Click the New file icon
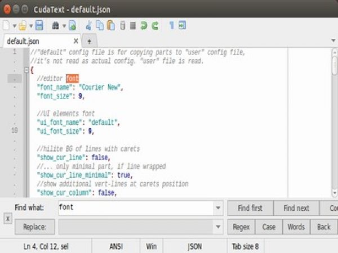 pos(6,25)
